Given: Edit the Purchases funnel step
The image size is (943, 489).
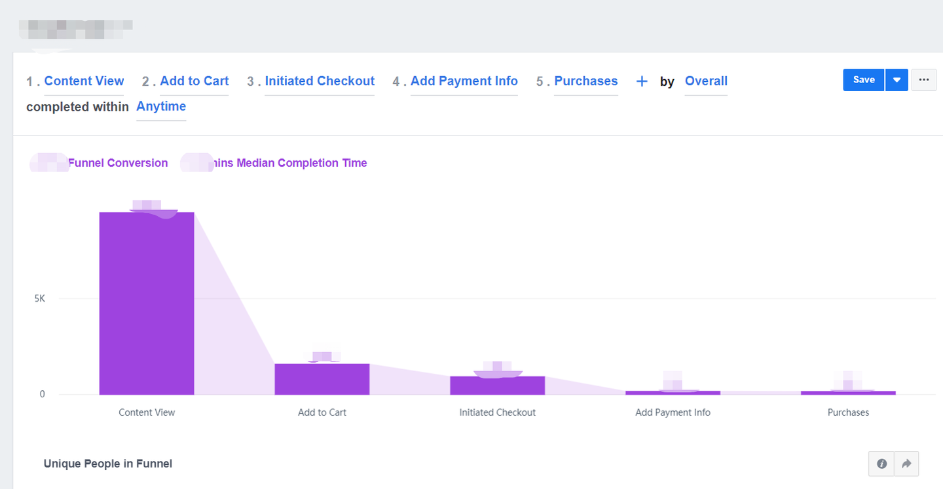Looking at the screenshot, I should (x=586, y=81).
